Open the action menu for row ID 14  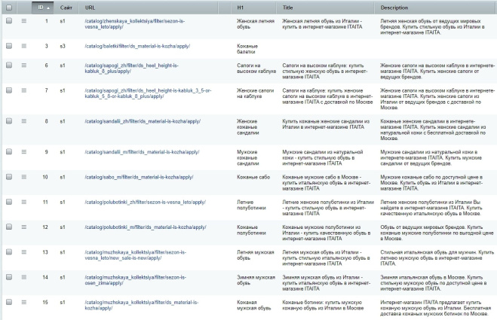[x=23, y=277]
